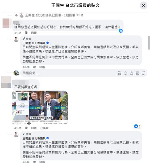This screenshot has height=163, width=150.
Task: Close the post dialog
Action: click(143, 5)
